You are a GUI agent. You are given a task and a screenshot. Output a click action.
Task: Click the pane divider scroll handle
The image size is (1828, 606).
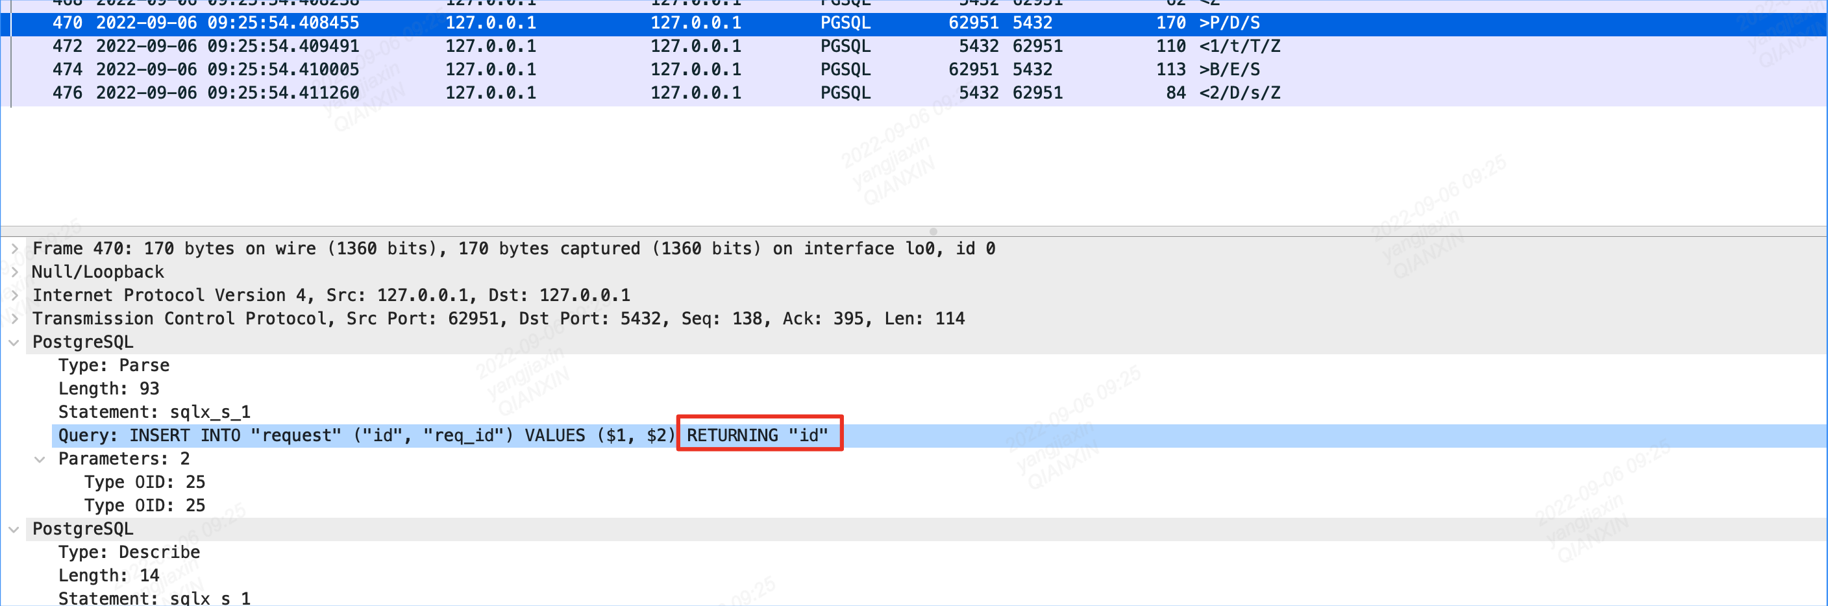933,230
